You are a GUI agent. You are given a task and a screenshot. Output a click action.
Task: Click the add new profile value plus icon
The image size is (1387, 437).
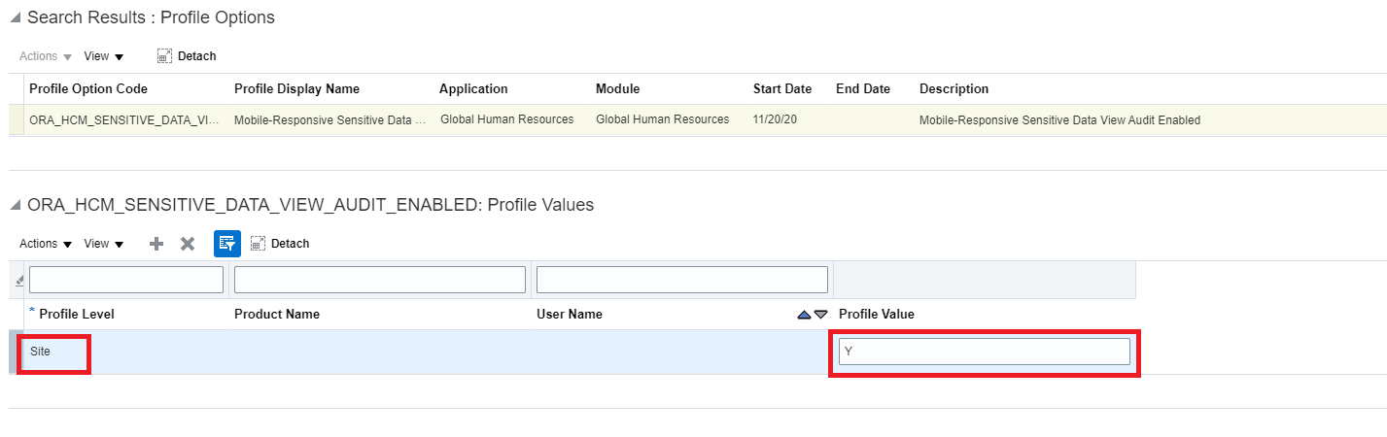[156, 244]
